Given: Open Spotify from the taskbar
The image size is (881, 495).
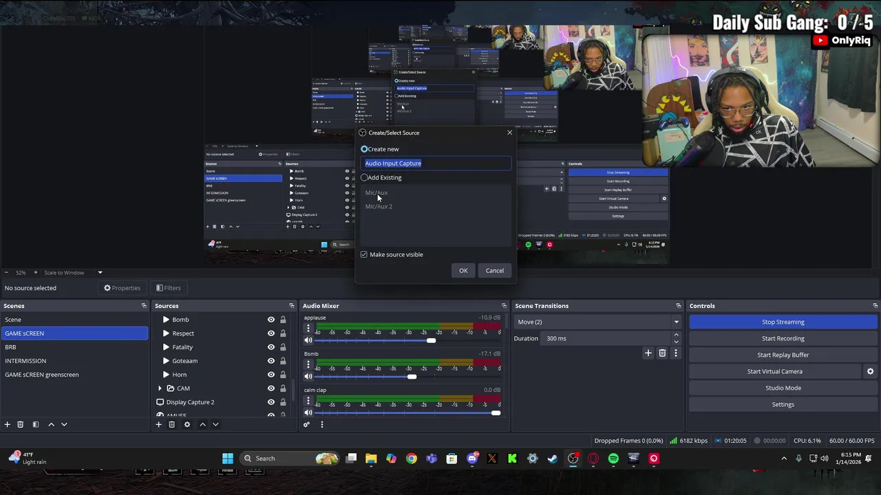Looking at the screenshot, I should coord(613,459).
